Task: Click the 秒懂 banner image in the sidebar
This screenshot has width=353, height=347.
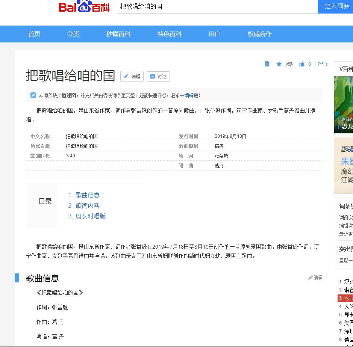Action: click(344, 166)
